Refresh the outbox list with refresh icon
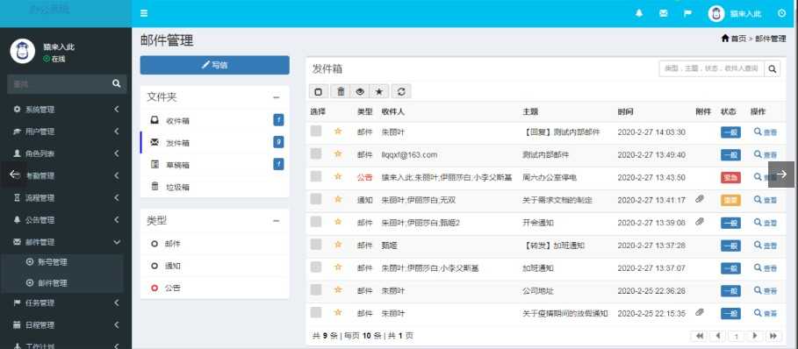 pyautogui.click(x=401, y=91)
